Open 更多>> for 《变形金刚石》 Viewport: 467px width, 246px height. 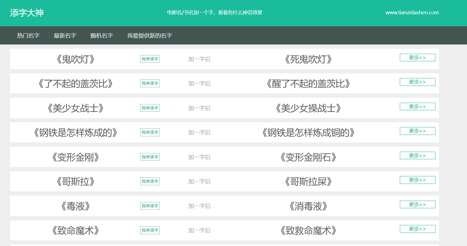pos(417,155)
